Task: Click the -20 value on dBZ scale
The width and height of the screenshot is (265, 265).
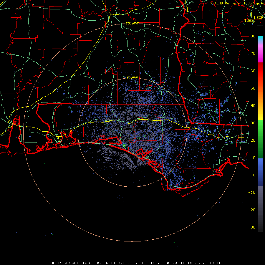Action: (252, 210)
